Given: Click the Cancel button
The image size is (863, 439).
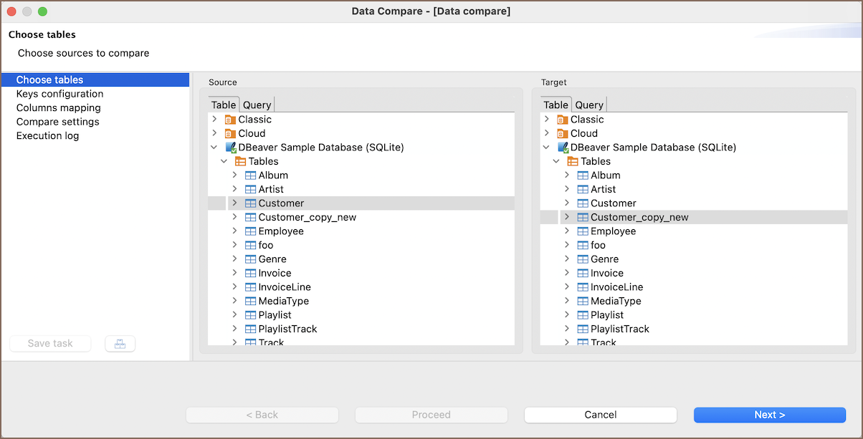Looking at the screenshot, I should (x=600, y=415).
